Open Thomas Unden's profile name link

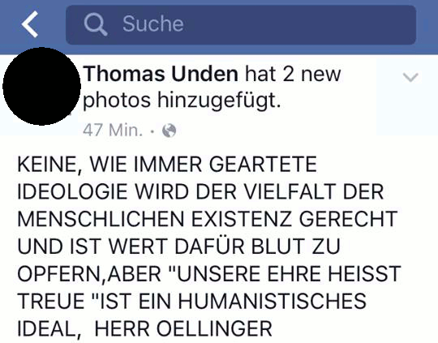[161, 74]
